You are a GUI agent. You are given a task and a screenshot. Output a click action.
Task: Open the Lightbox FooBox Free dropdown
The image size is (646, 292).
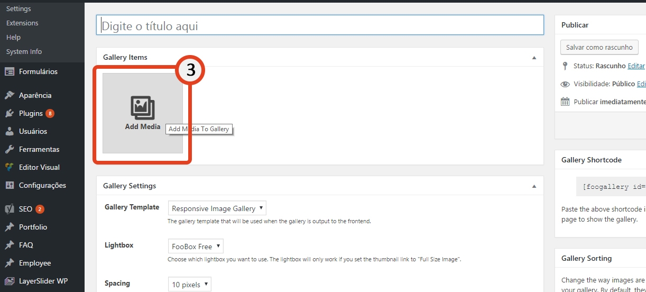coord(196,247)
